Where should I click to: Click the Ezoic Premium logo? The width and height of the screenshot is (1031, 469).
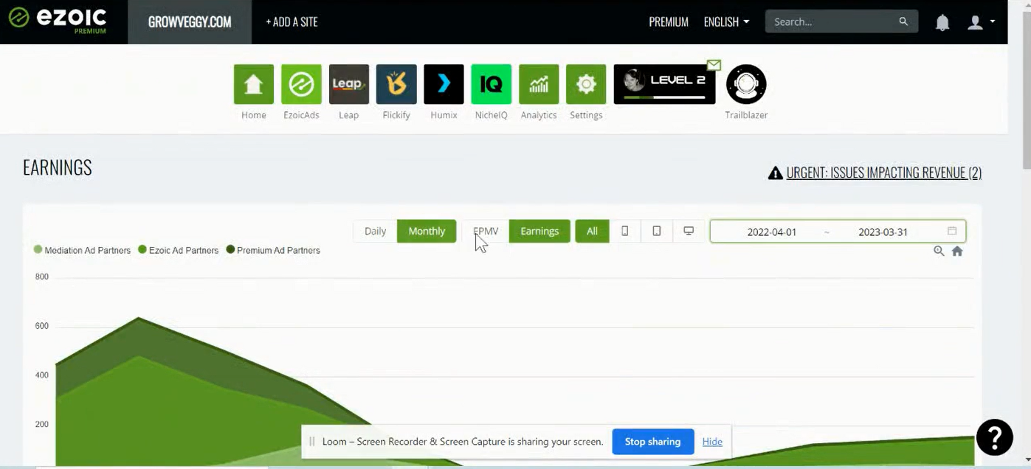tap(58, 21)
